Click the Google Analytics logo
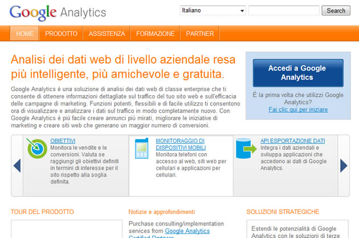Viewport: 359px width, 238px height. coord(58,13)
